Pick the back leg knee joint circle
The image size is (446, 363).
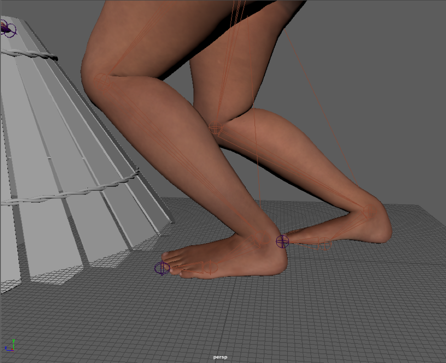pyautogui.click(x=215, y=128)
